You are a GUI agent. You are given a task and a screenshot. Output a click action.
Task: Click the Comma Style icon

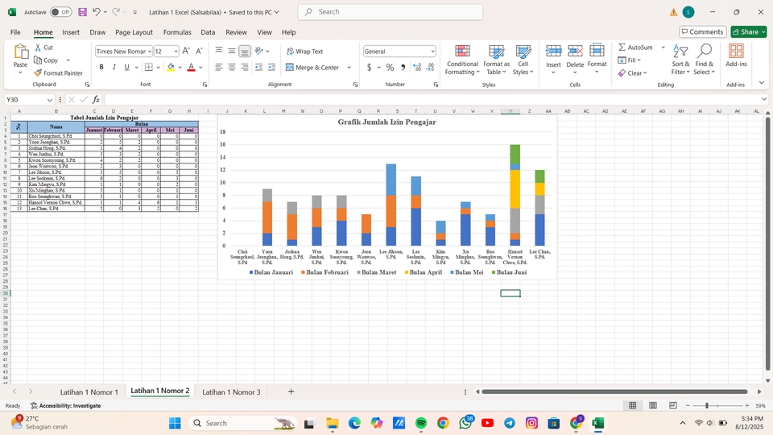[403, 67]
